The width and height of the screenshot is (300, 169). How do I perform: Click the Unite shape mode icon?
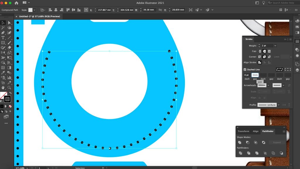tap(240, 142)
